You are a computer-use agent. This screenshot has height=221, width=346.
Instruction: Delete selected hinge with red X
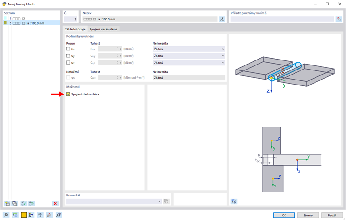55,203
